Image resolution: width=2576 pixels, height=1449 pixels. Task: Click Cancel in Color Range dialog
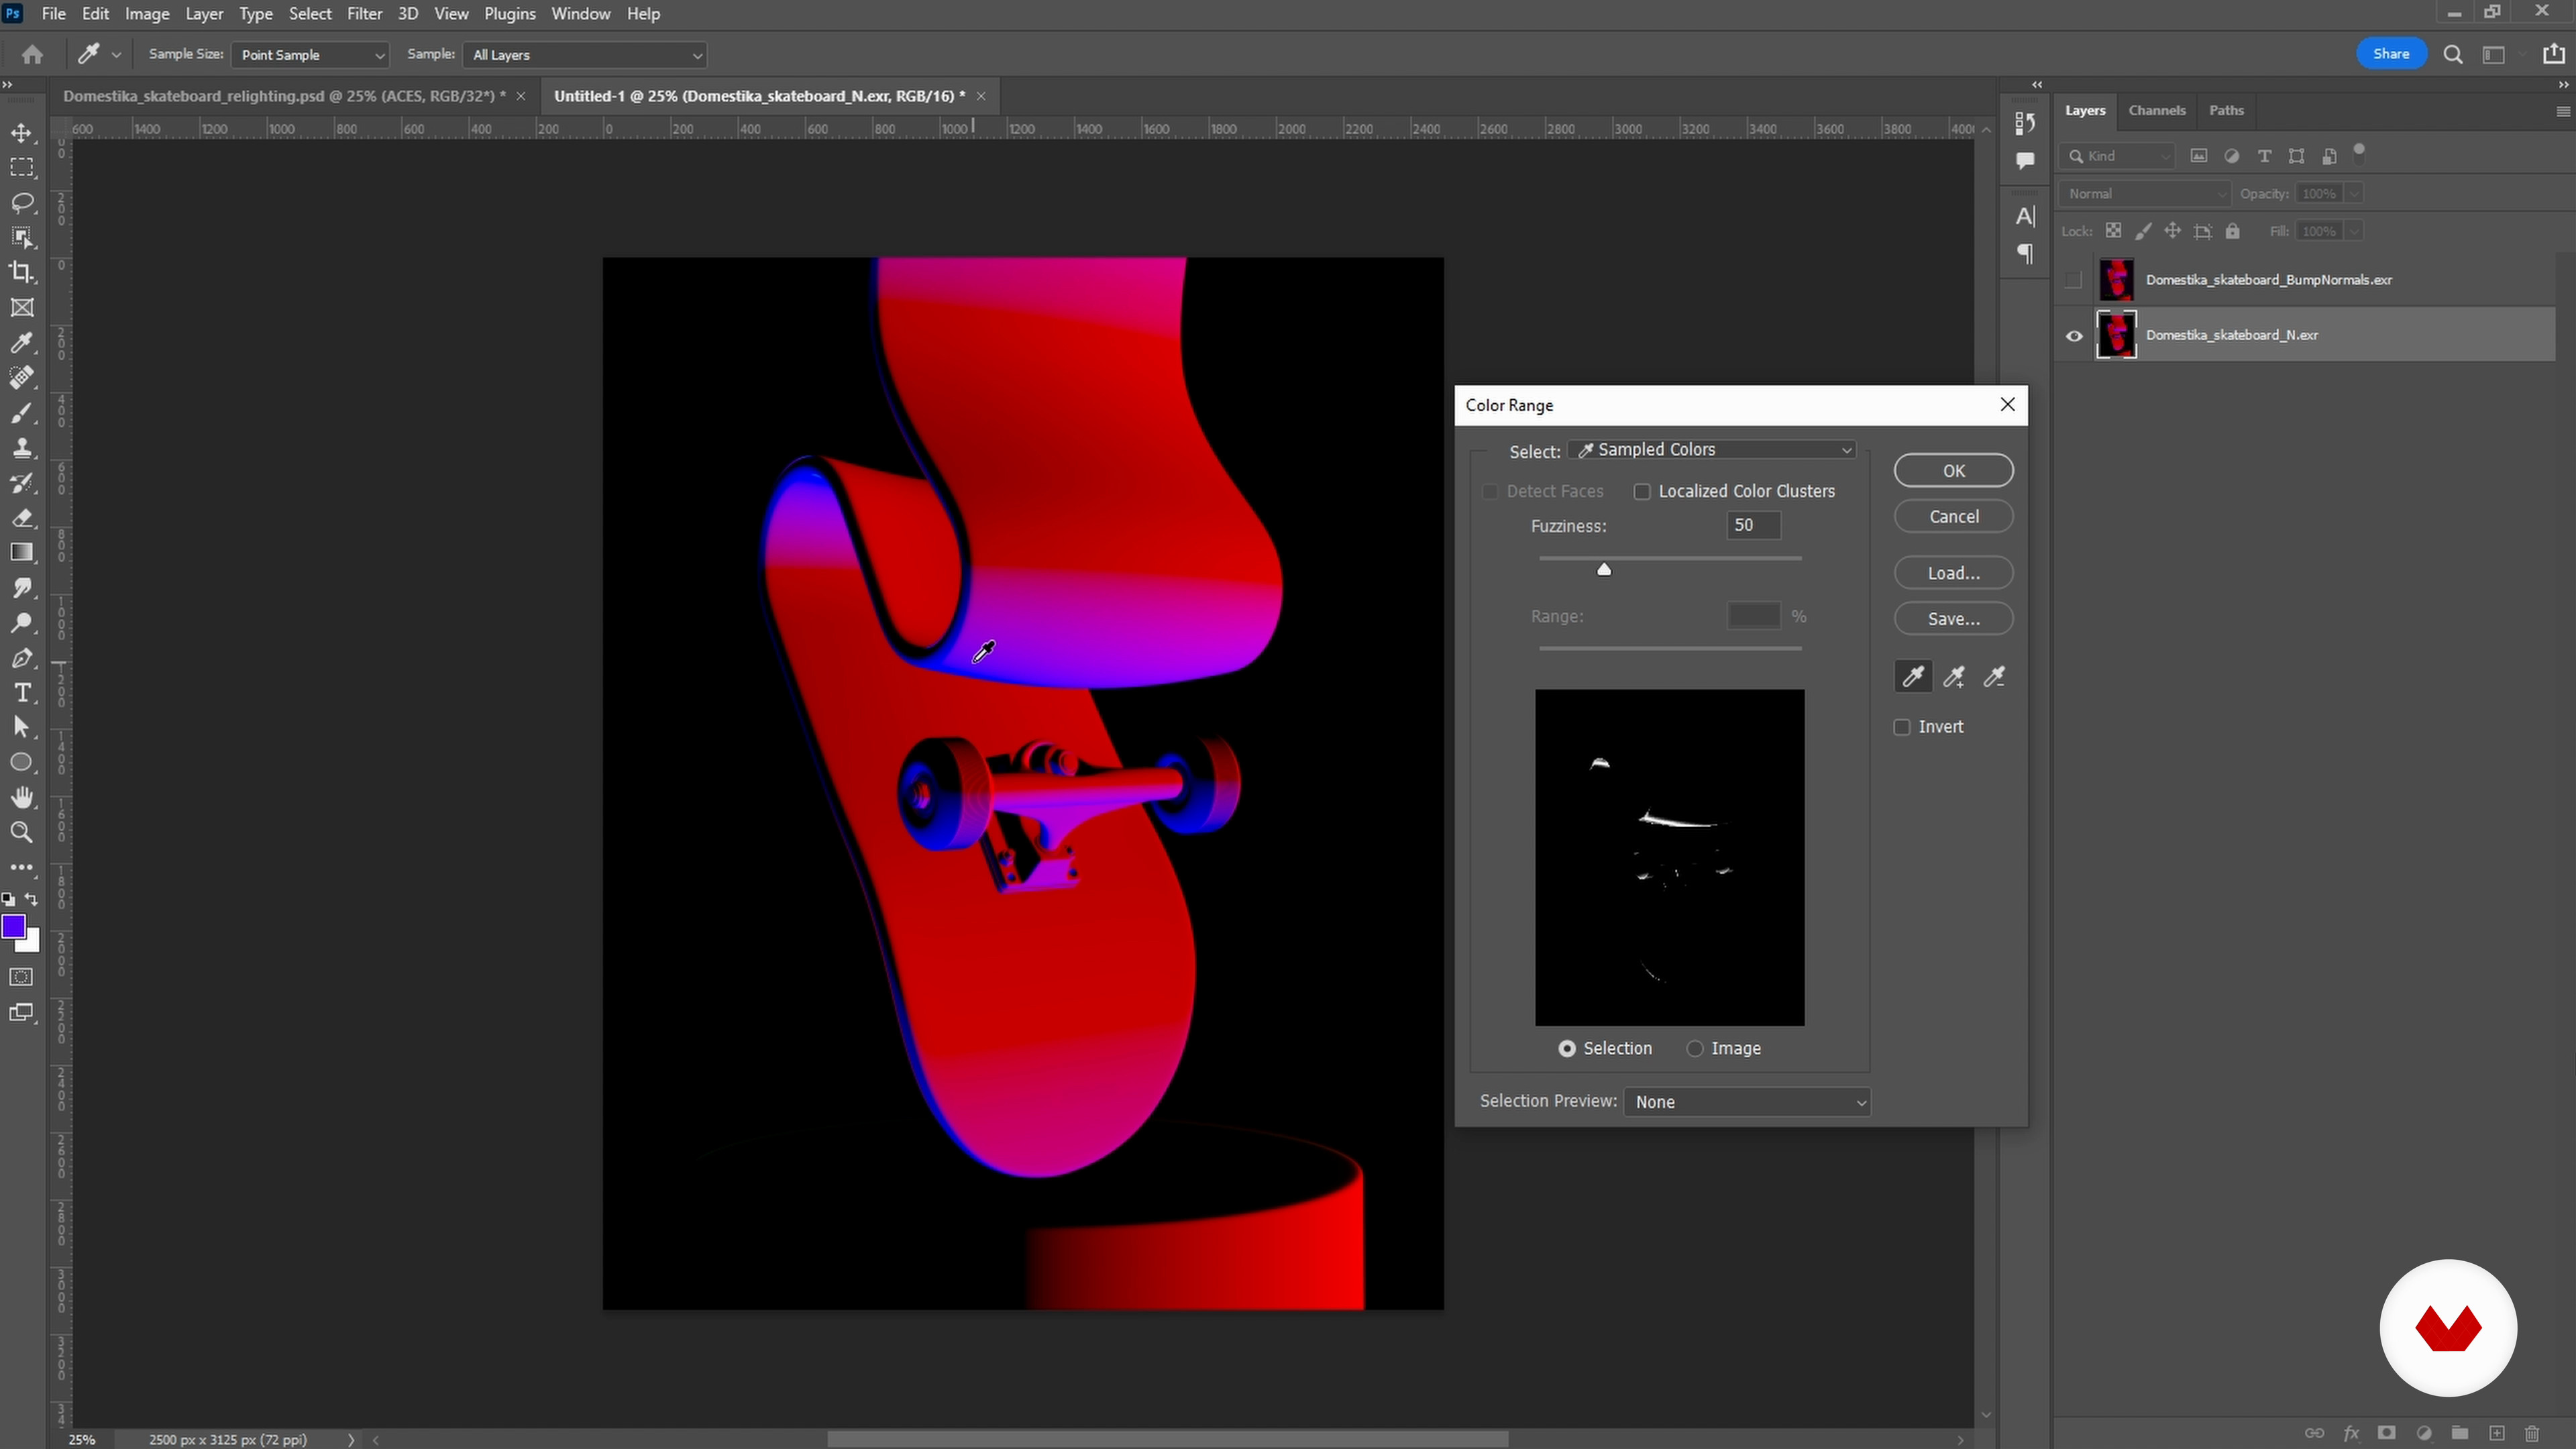click(x=1953, y=517)
